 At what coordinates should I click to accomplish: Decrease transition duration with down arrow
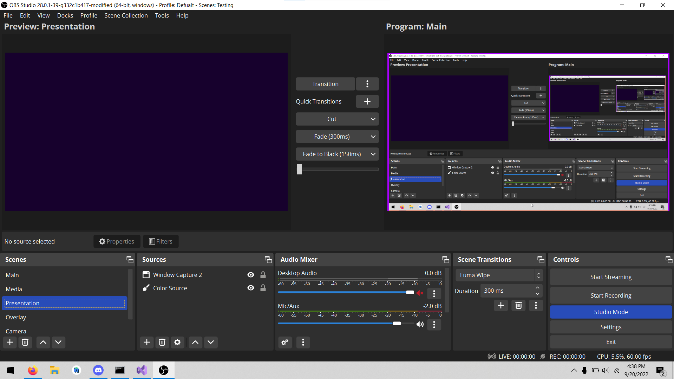coord(537,294)
